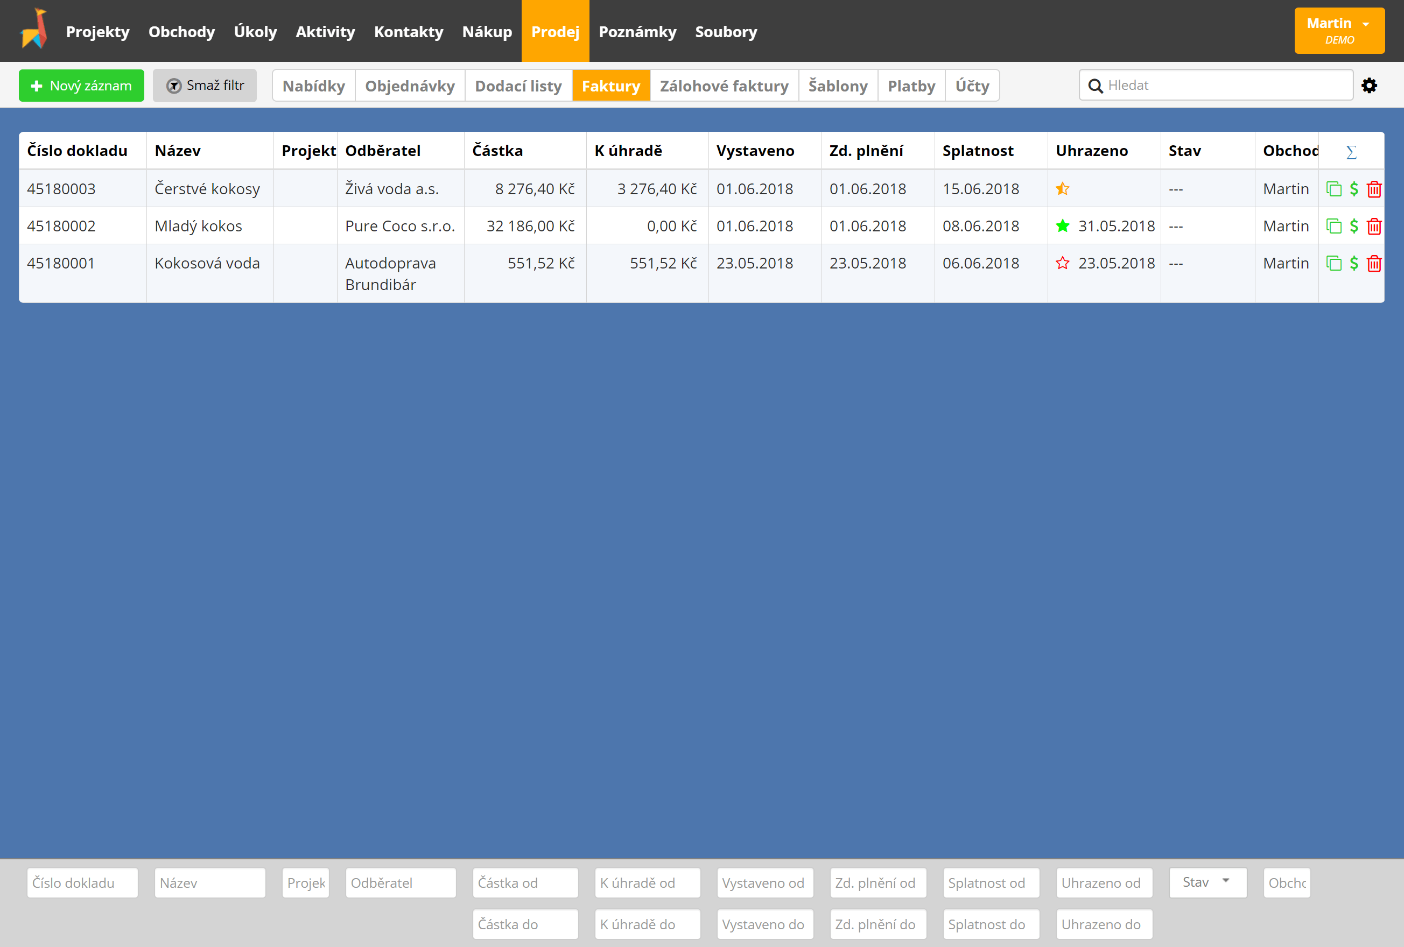
Task: Switch to the Objednávky tab
Action: click(x=410, y=86)
